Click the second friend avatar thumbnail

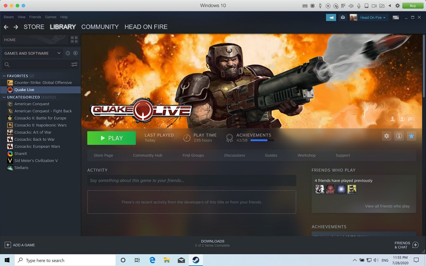[330, 189]
